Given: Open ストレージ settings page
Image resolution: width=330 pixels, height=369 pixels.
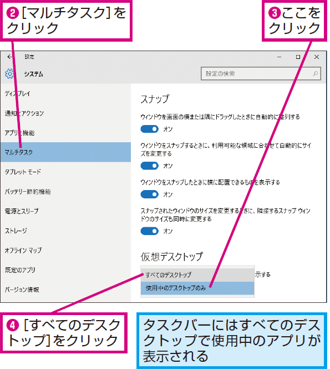Looking at the screenshot, I should tap(65, 231).
